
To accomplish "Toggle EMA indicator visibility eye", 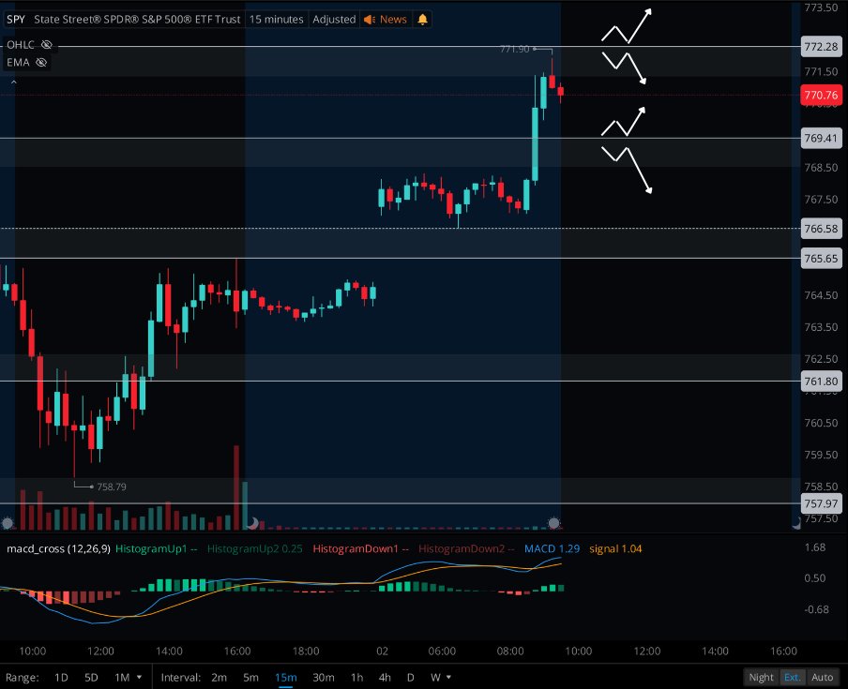I will click(x=41, y=63).
